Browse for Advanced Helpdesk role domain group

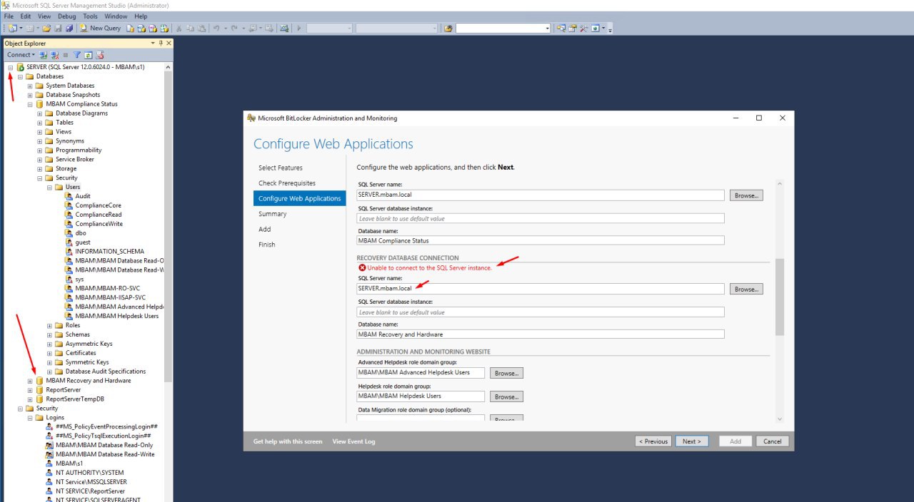point(506,373)
